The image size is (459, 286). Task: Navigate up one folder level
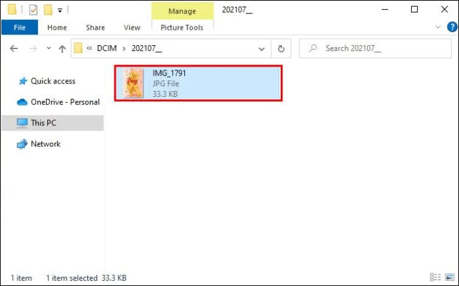[62, 48]
